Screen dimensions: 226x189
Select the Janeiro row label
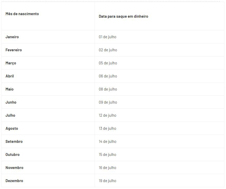(12, 37)
